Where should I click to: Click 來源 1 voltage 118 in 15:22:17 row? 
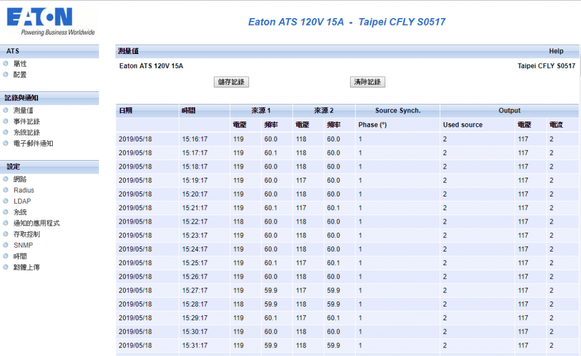239,221
